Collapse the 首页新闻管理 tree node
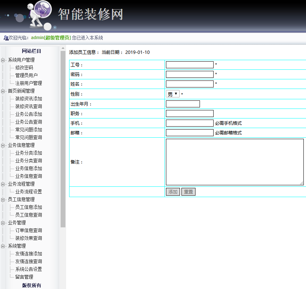306x289 pixels. [x=3, y=91]
